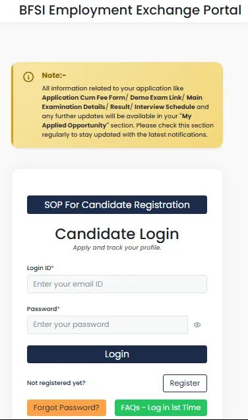Focus the Login ID email field

click(x=117, y=284)
